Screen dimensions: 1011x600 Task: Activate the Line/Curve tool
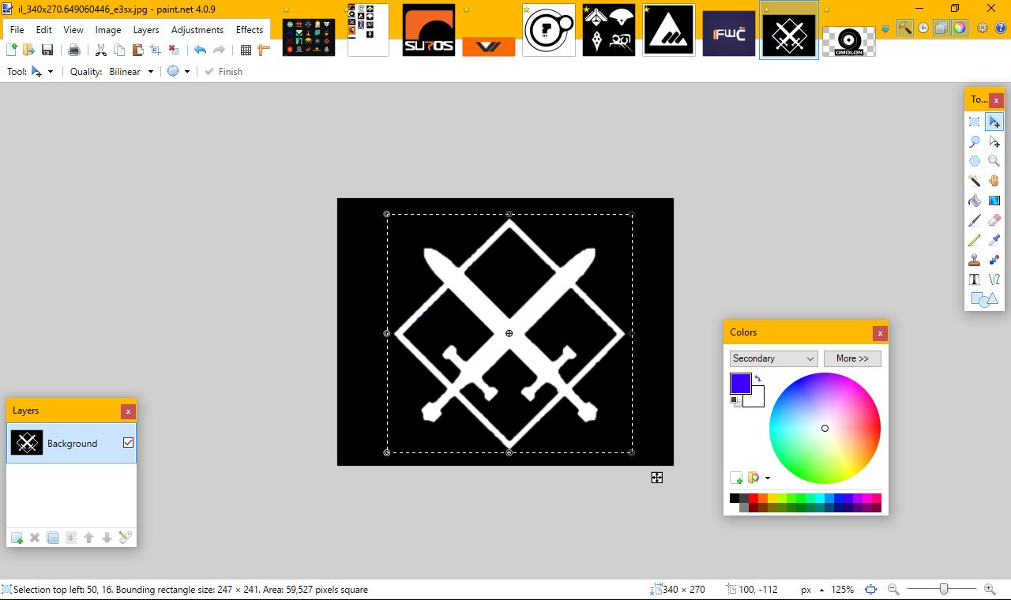(994, 279)
